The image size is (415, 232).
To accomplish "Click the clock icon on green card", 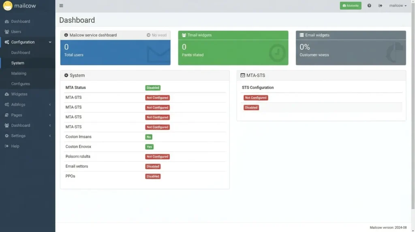I will click(277, 53).
